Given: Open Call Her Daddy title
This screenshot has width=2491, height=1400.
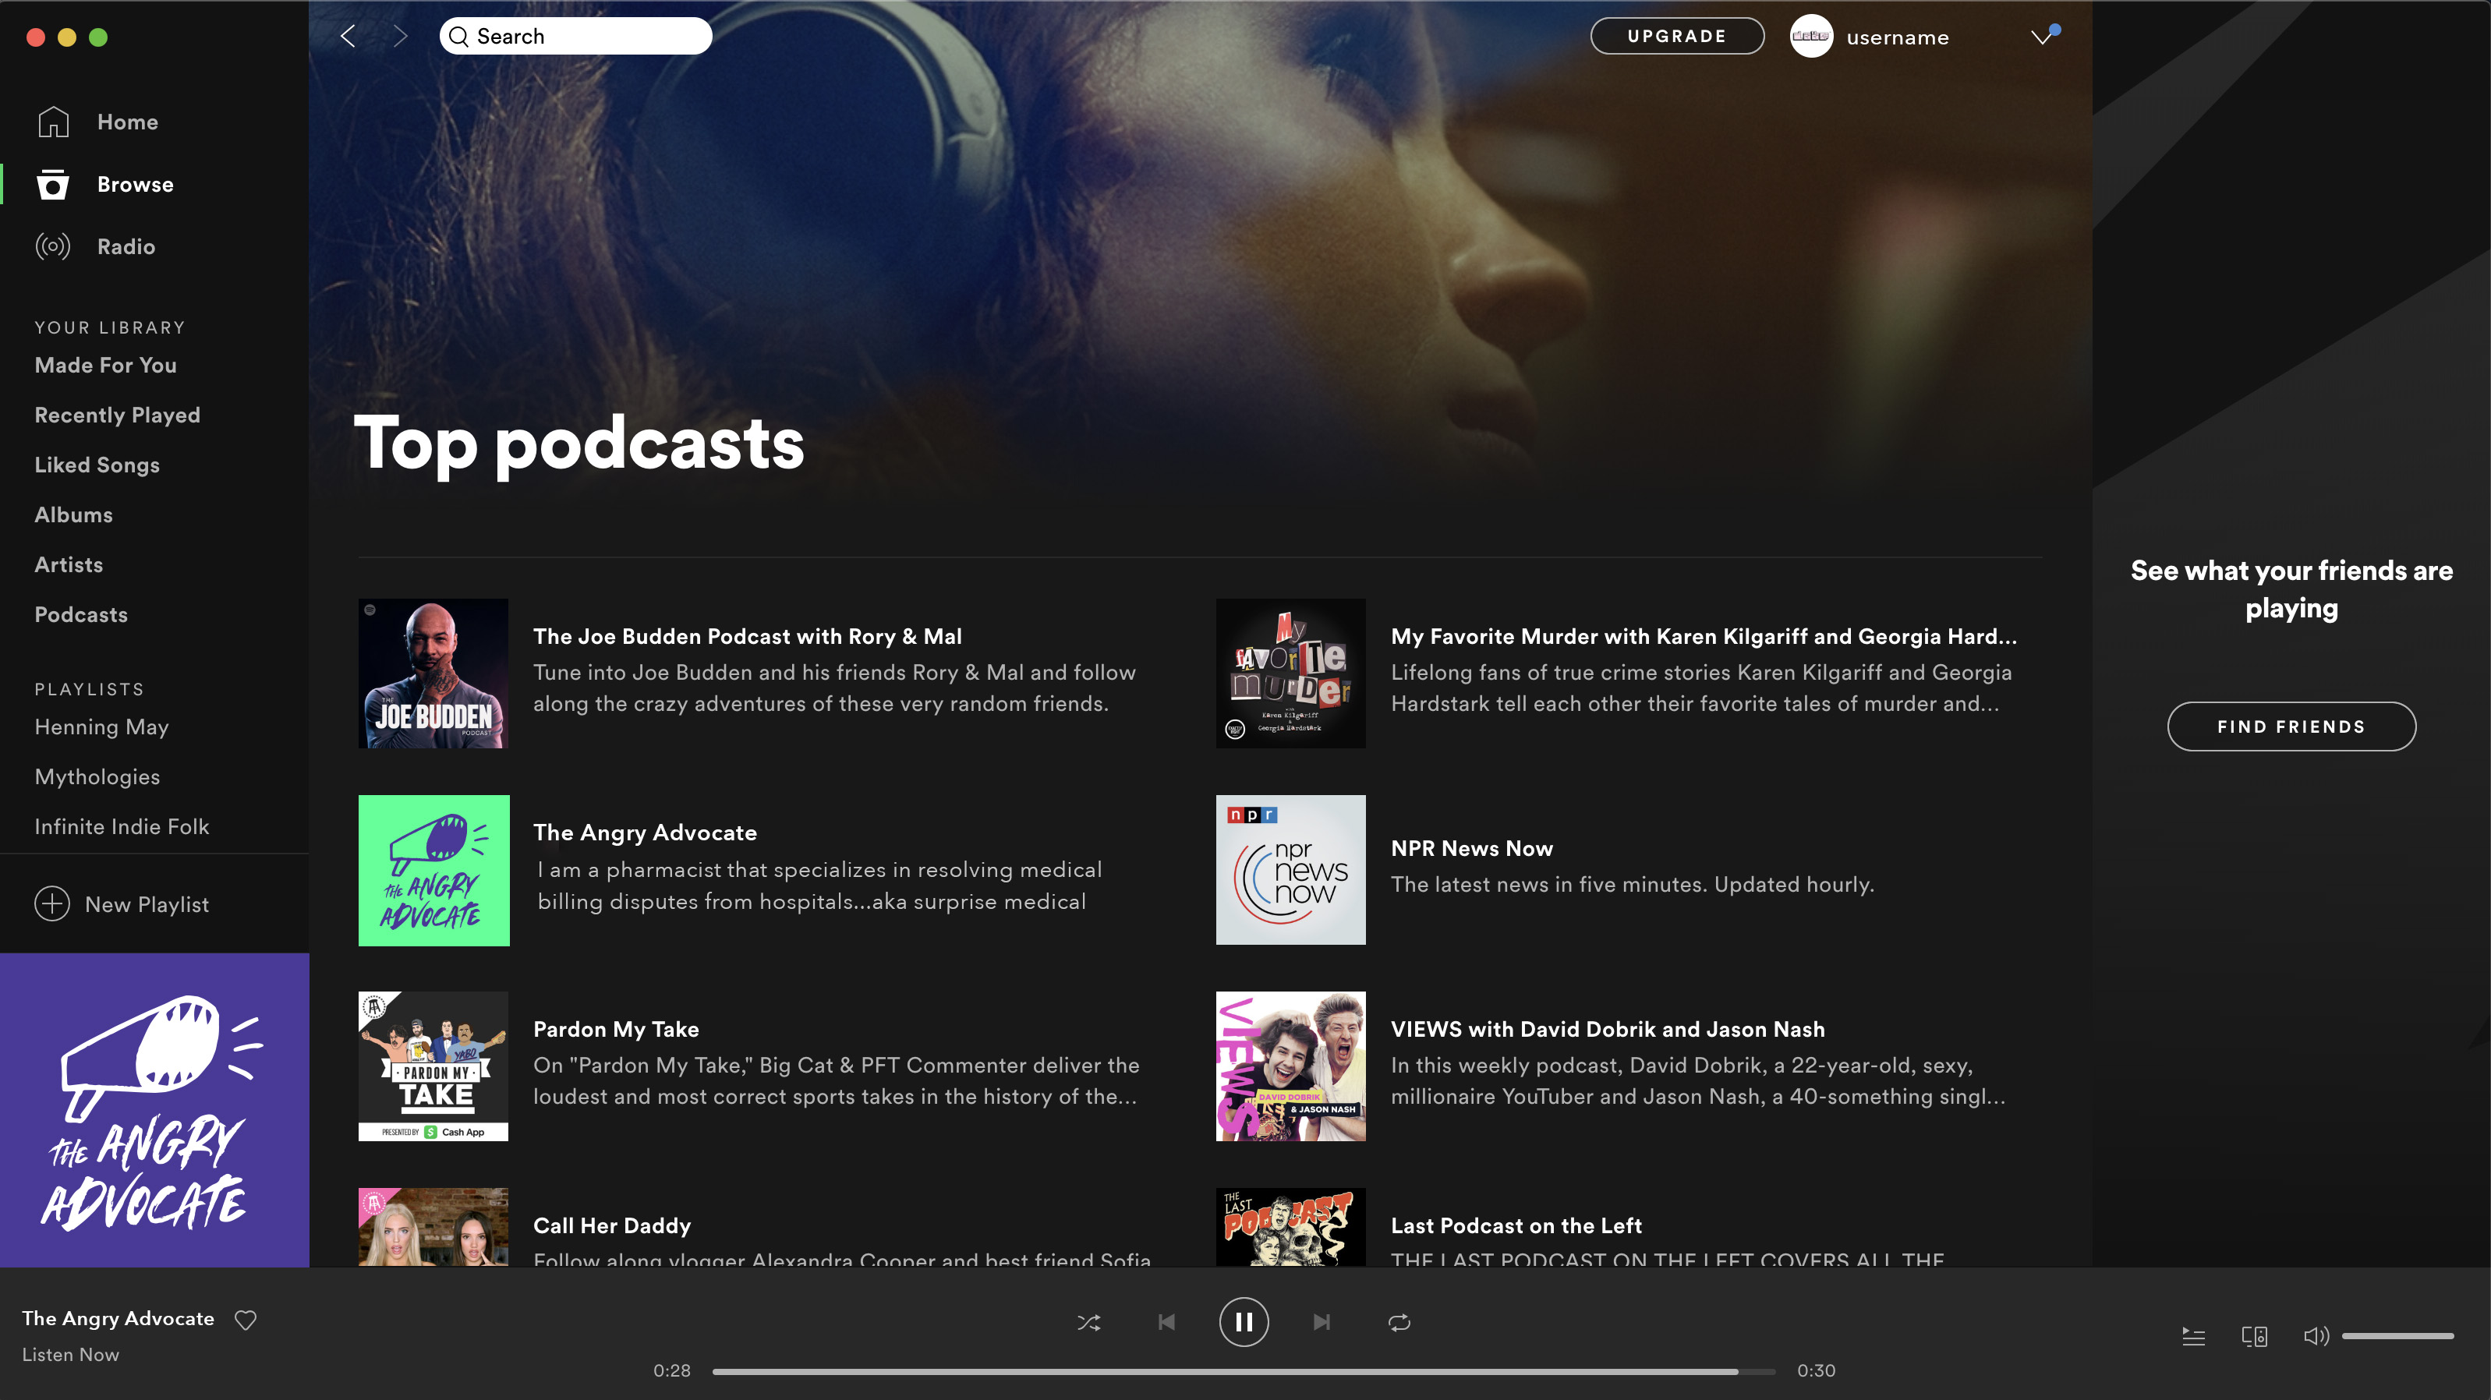Looking at the screenshot, I should tap(612, 1225).
